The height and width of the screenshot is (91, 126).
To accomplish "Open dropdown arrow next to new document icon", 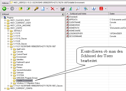I will tap(47, 9).
